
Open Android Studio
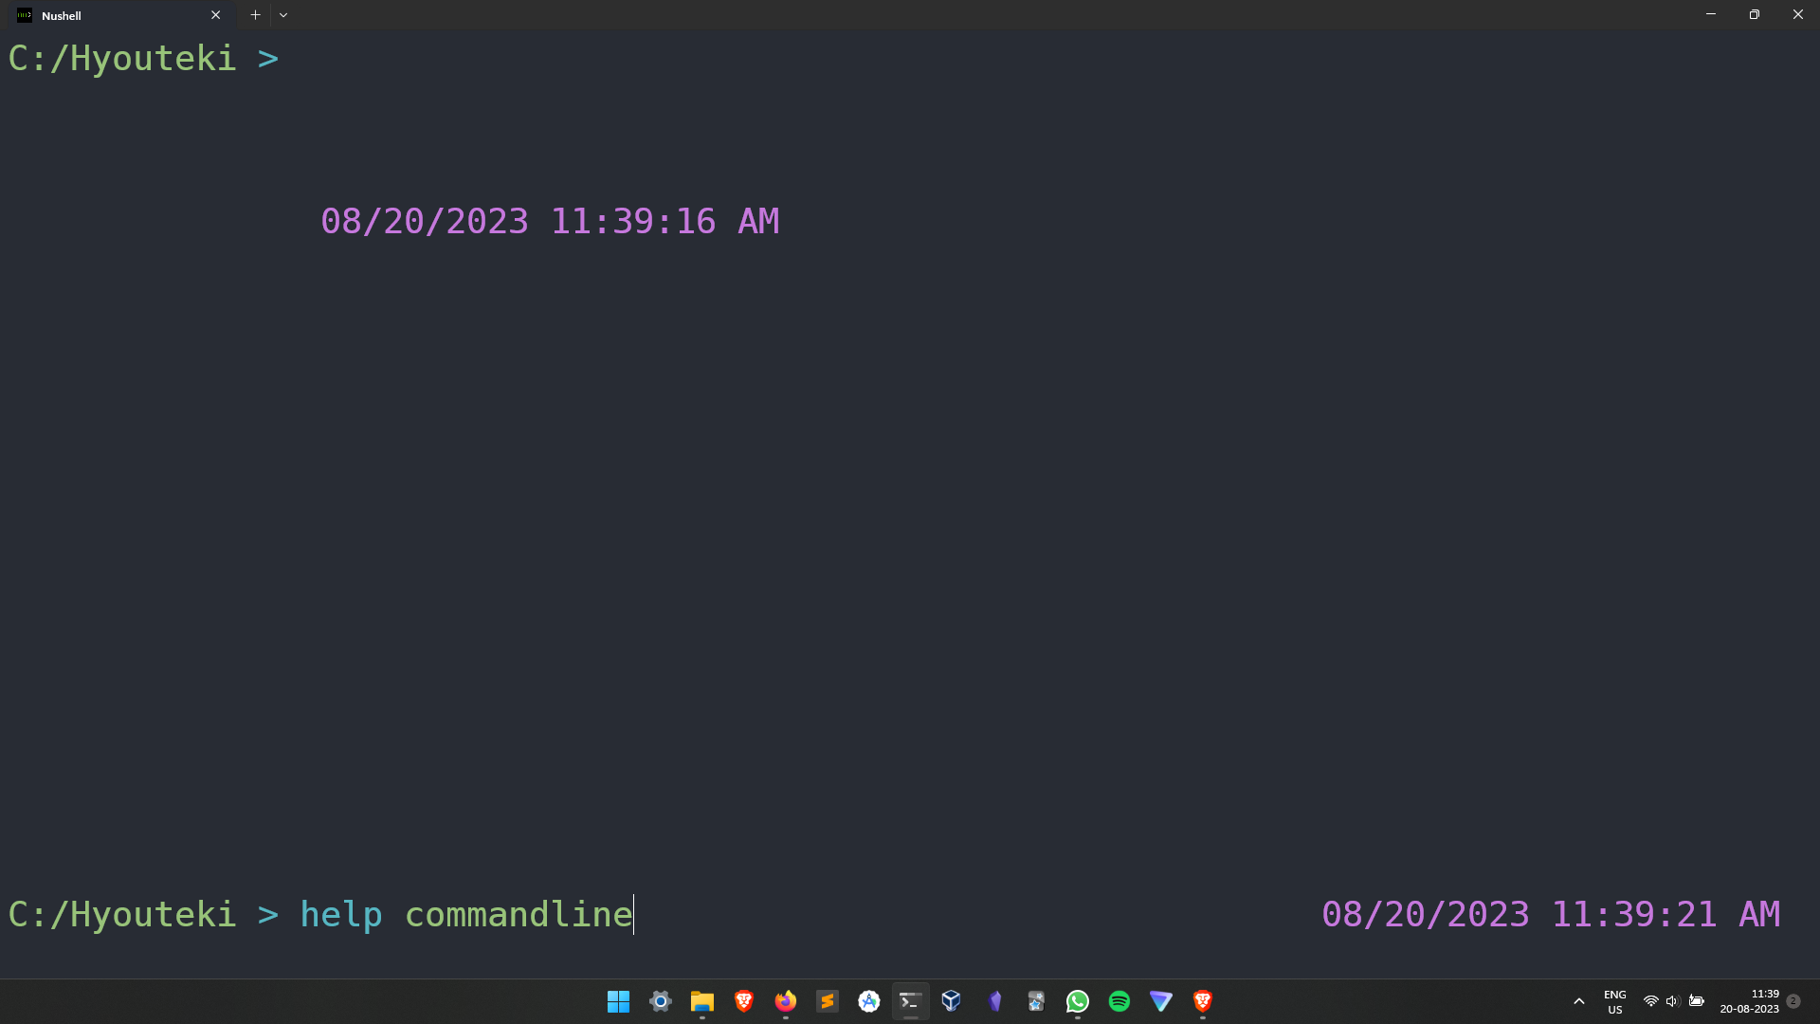[x=868, y=1001]
